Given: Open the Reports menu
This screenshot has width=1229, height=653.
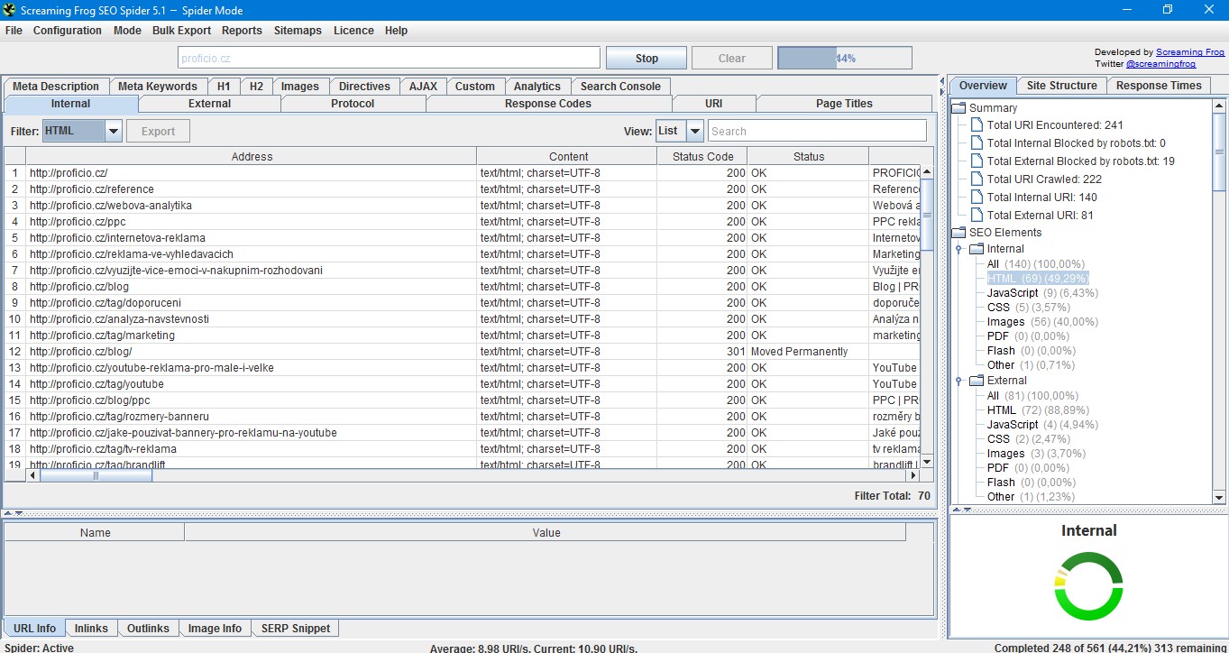Looking at the screenshot, I should (242, 31).
